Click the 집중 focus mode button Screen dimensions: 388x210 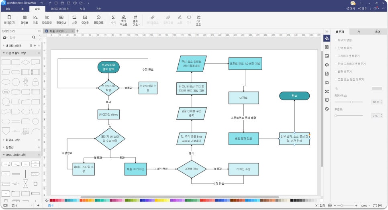(320, 206)
